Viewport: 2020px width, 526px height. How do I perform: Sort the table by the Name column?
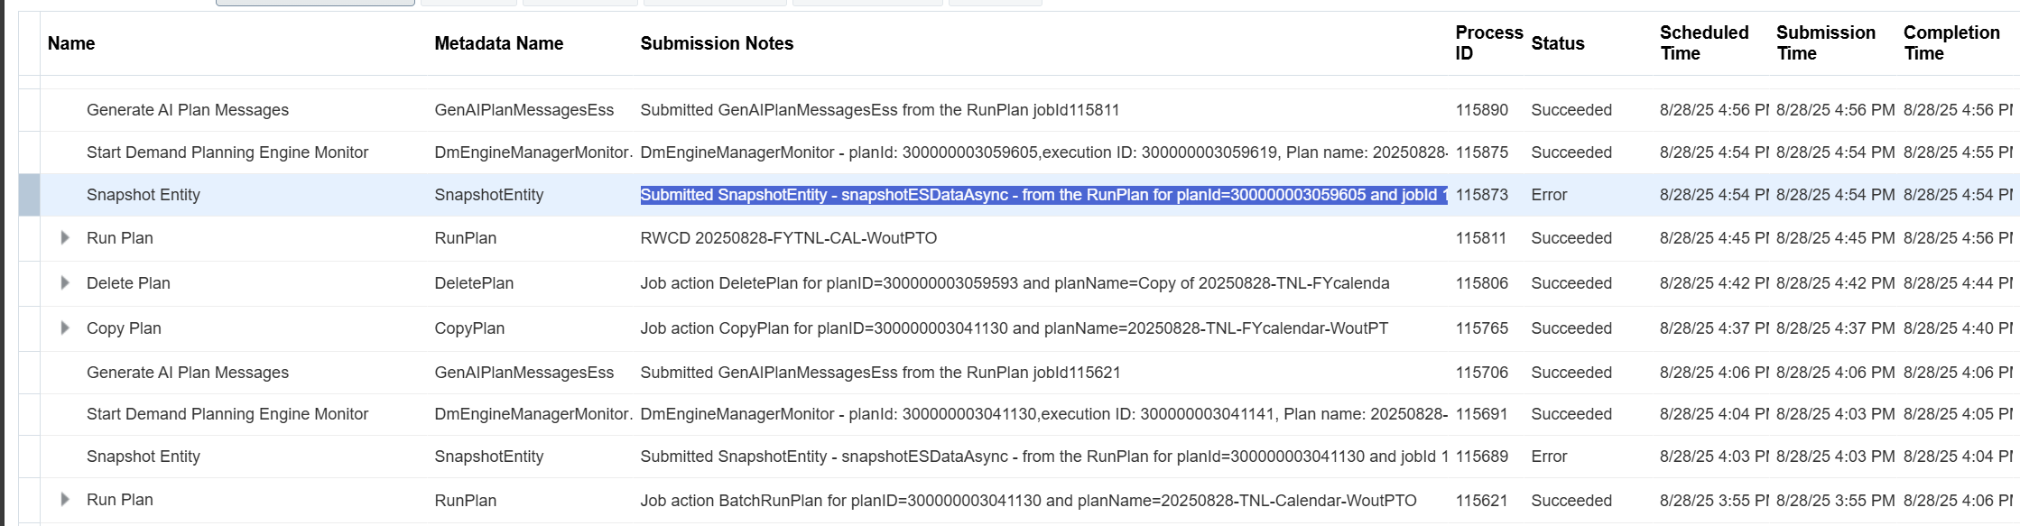69,43
